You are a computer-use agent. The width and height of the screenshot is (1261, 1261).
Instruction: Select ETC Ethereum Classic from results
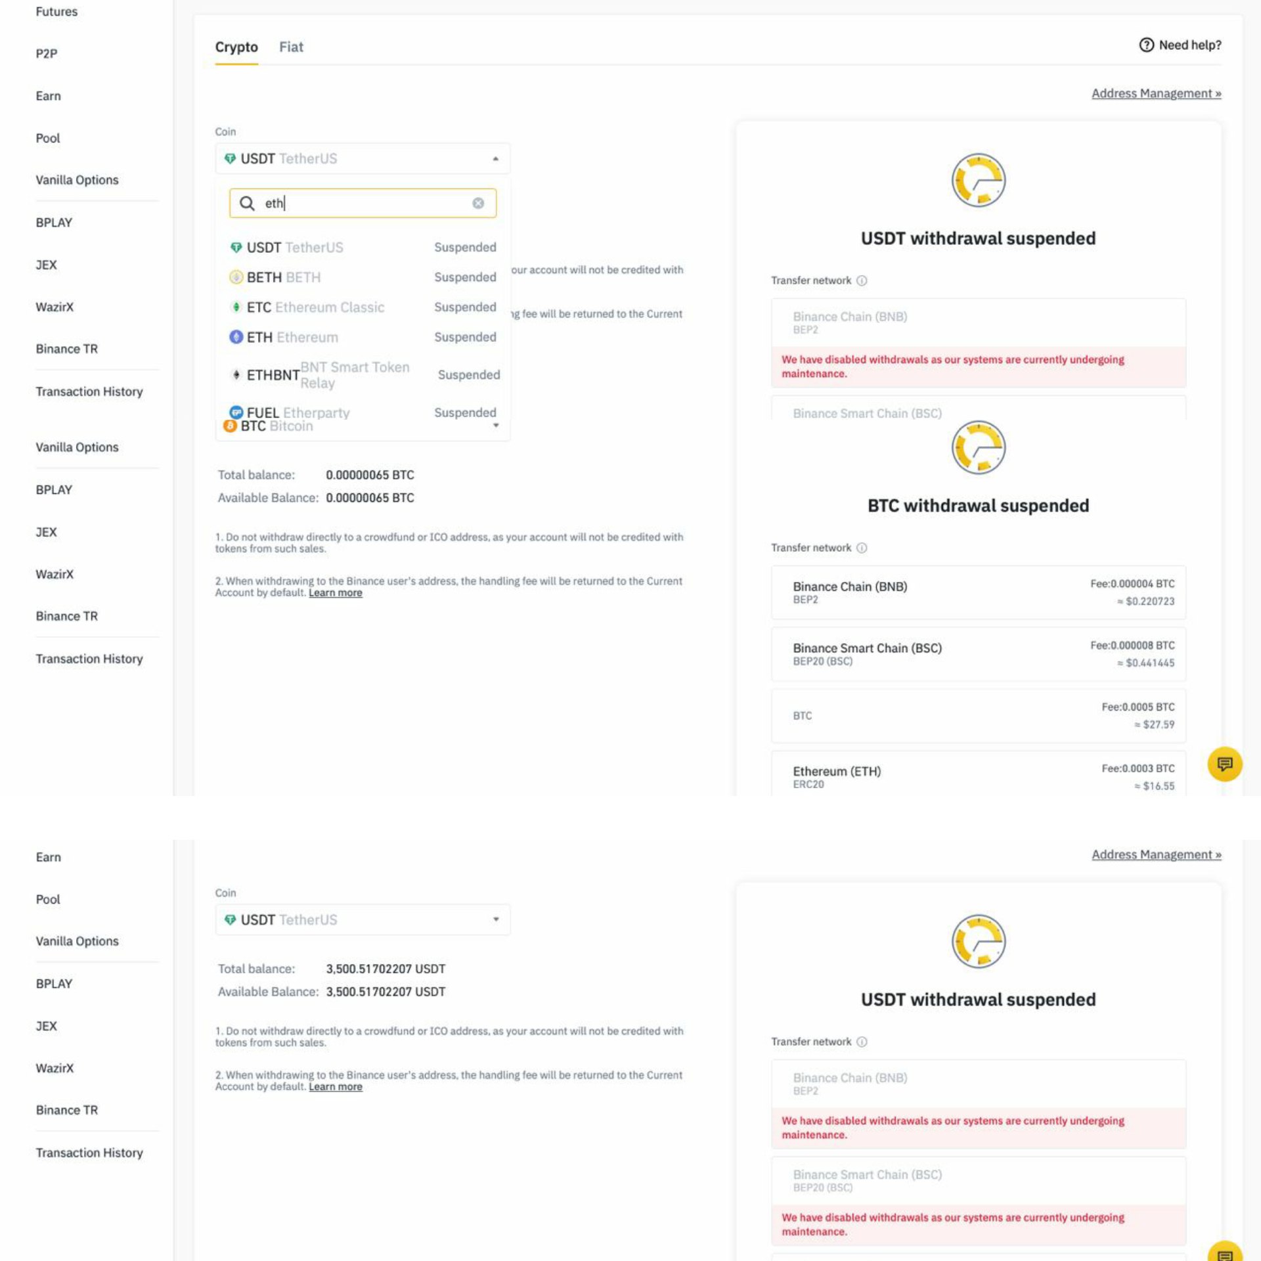(x=363, y=307)
